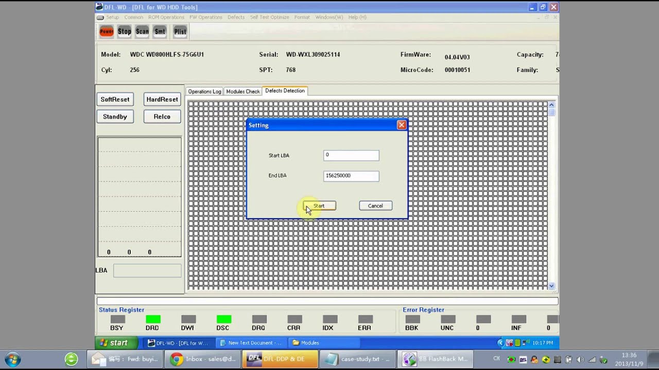Open Chrome Inbox taskbar item
Viewport: 659px width, 370px height.
(x=202, y=359)
